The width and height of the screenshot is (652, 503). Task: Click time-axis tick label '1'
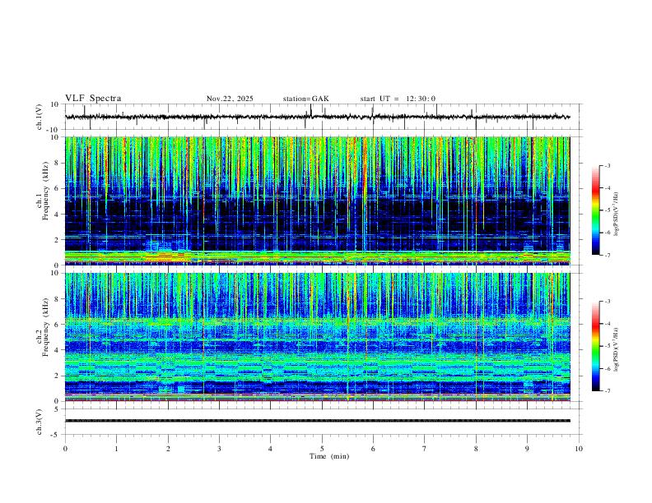tap(116, 449)
